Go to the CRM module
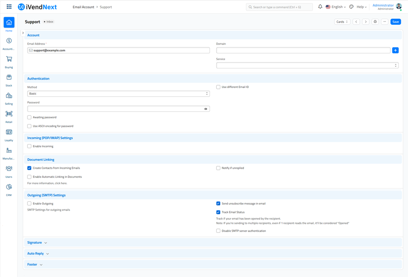Viewport: 408px width, 277px height. (9, 187)
